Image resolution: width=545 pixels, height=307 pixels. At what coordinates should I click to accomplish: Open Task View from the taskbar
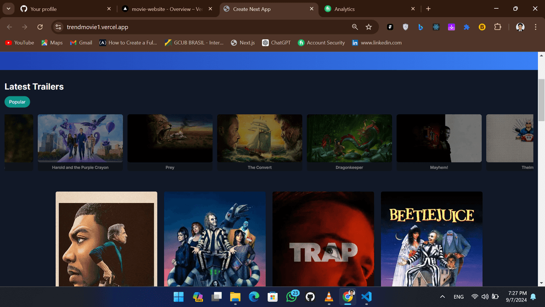click(216, 296)
